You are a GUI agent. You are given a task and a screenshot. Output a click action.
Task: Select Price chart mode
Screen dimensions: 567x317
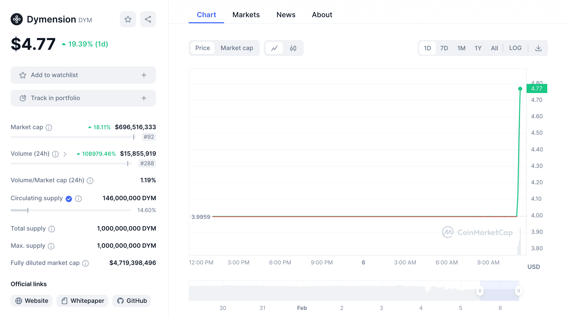tap(203, 48)
